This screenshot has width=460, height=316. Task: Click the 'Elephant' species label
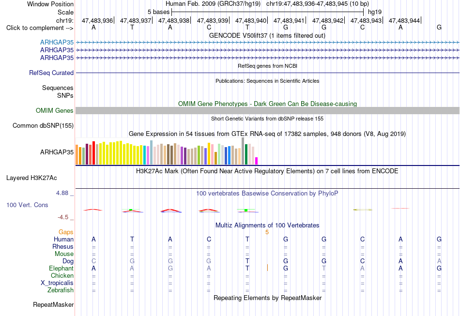click(x=61, y=269)
